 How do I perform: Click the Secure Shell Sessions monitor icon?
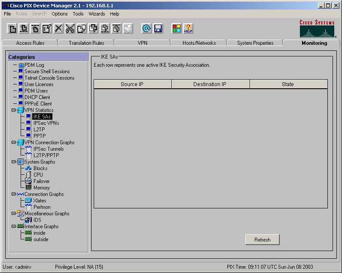tap(21, 71)
